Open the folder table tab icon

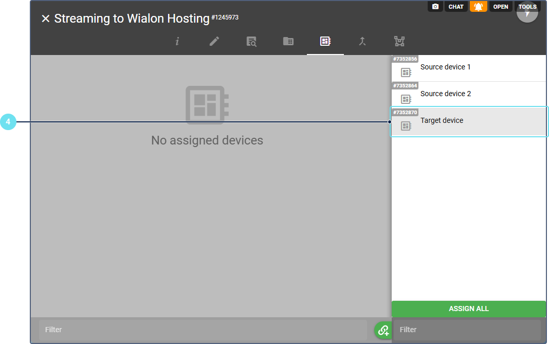[x=288, y=42]
